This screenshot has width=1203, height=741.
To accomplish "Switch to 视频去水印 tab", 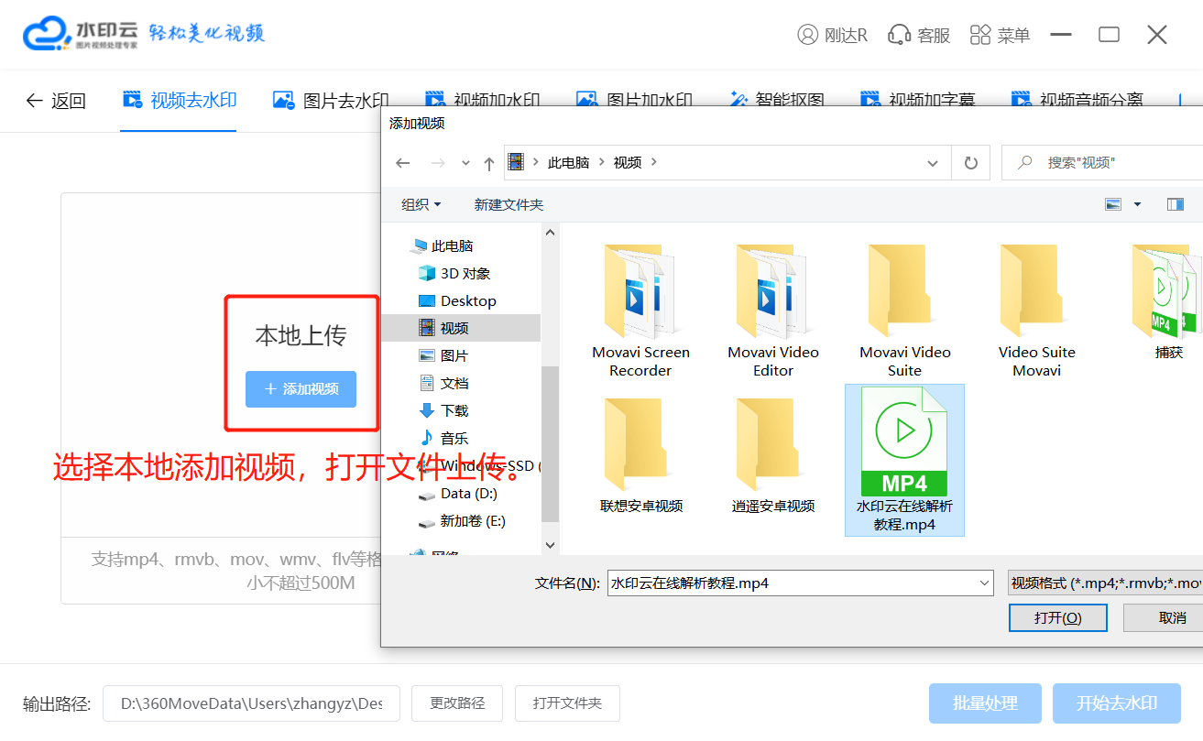I will (x=180, y=101).
